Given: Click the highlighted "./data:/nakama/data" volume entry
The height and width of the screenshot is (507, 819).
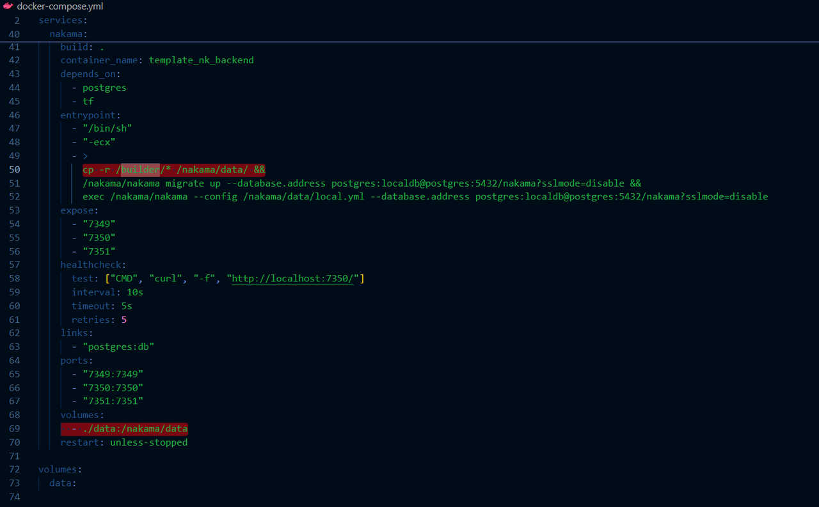Looking at the screenshot, I should 135,429.
